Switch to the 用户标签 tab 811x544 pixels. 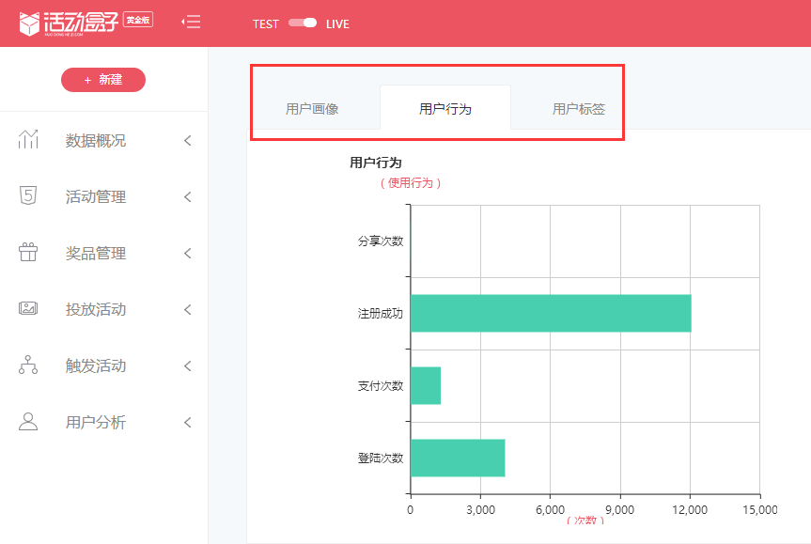tap(579, 109)
